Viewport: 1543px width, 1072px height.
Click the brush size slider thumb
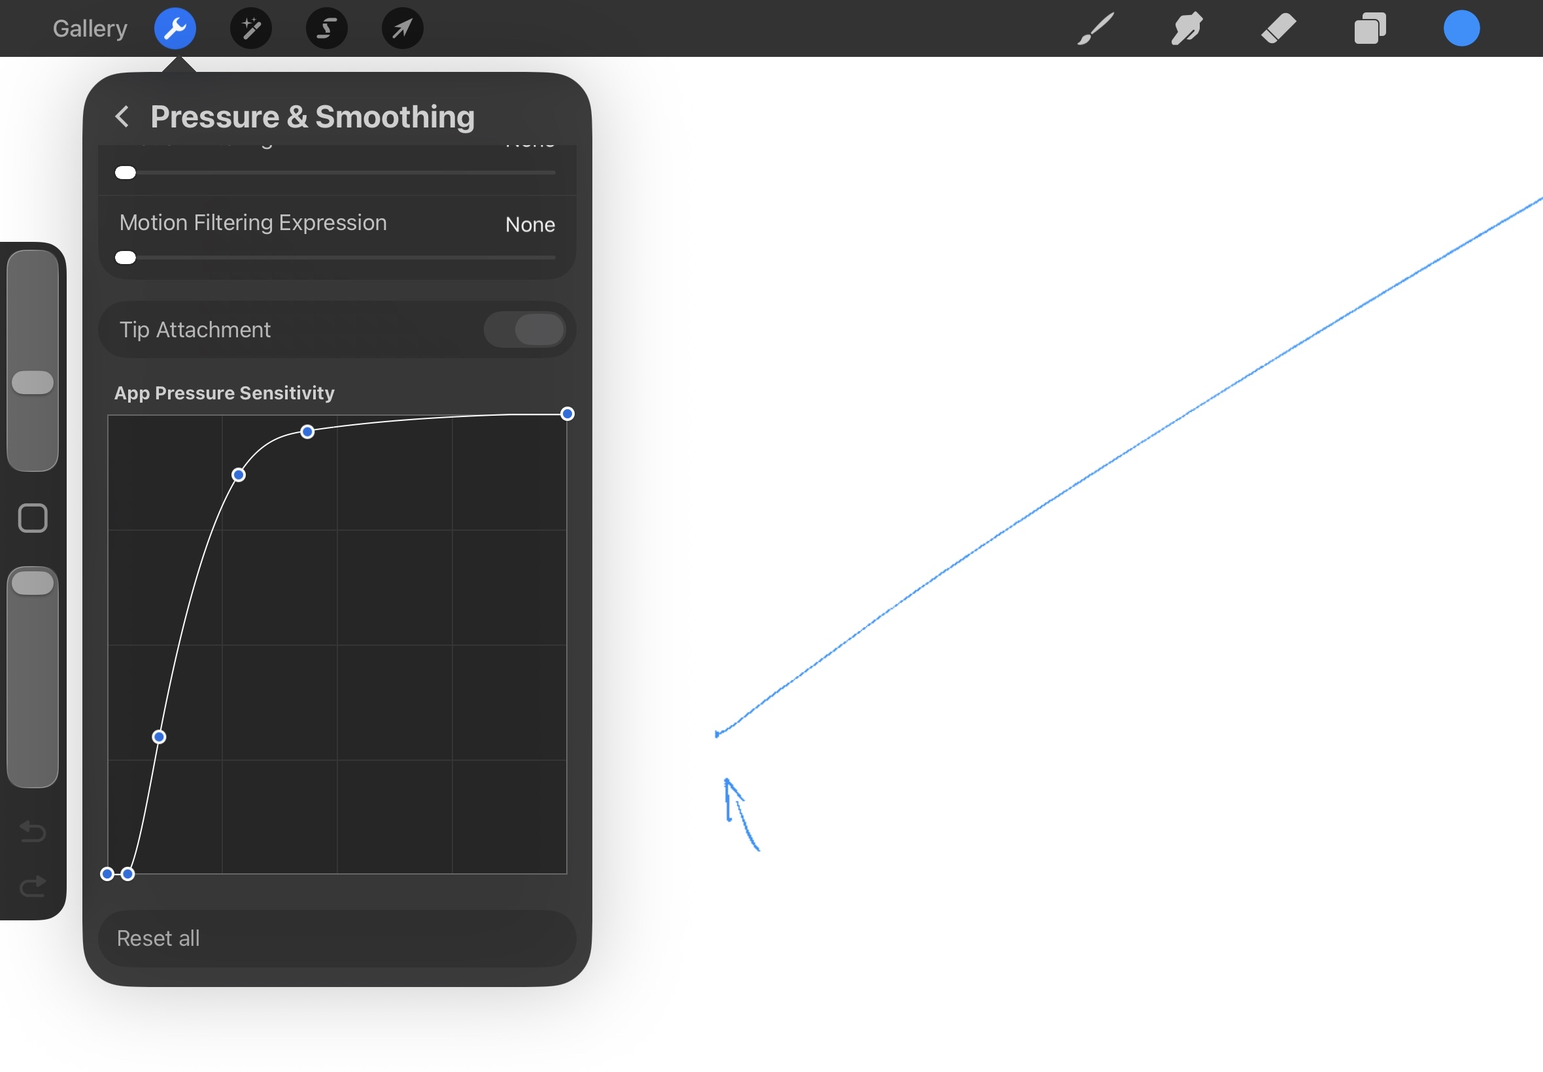(x=32, y=382)
